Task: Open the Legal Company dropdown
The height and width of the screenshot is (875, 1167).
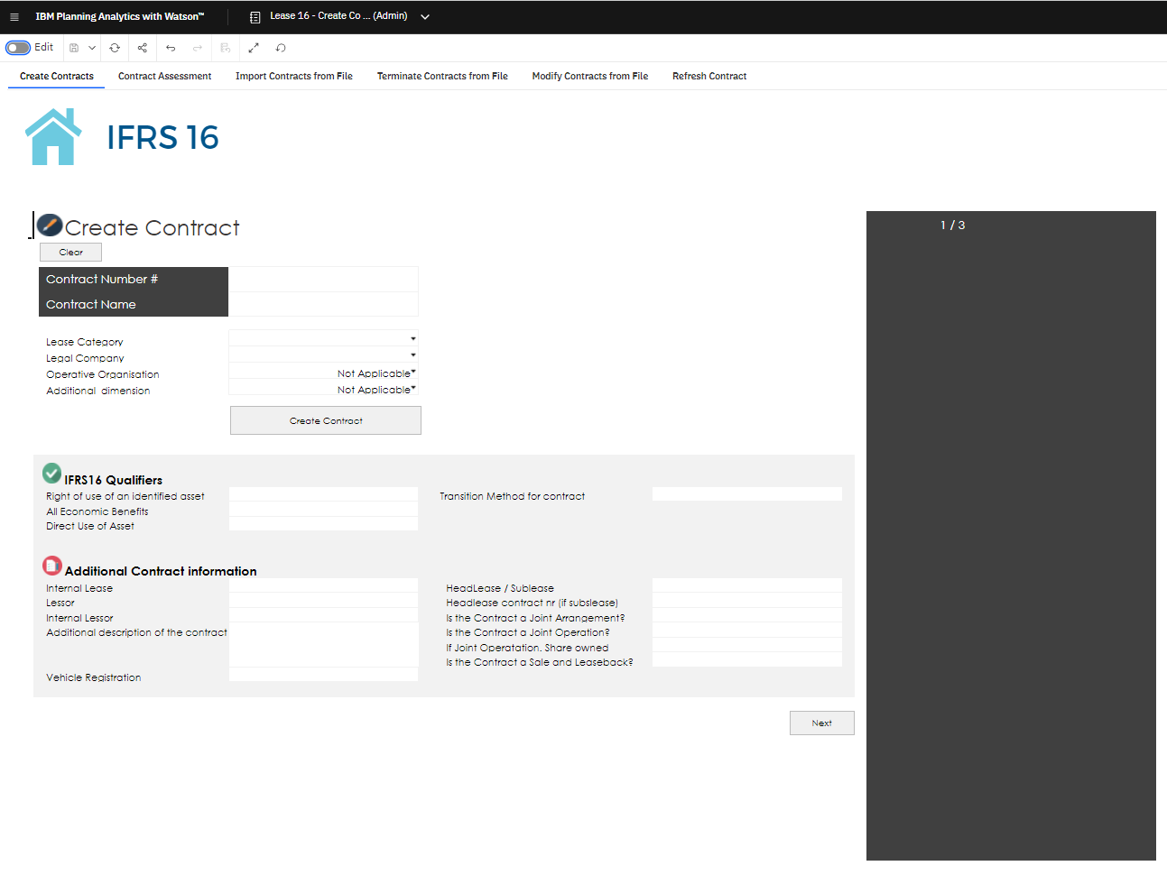Action: (412, 355)
